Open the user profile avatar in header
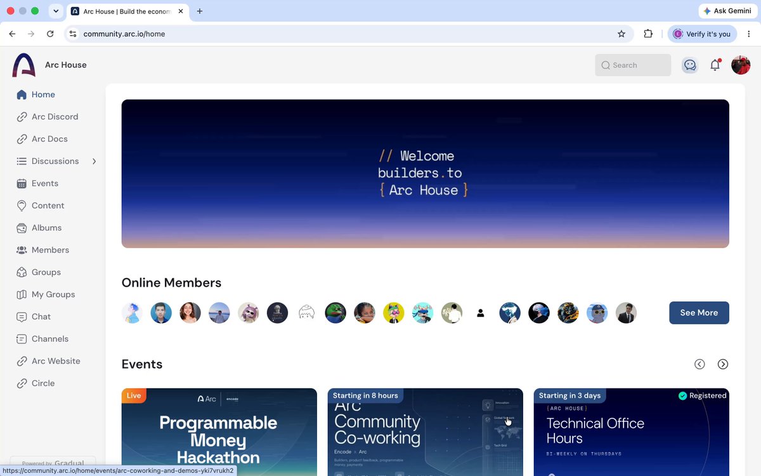The height and width of the screenshot is (476, 761). pyautogui.click(x=741, y=65)
